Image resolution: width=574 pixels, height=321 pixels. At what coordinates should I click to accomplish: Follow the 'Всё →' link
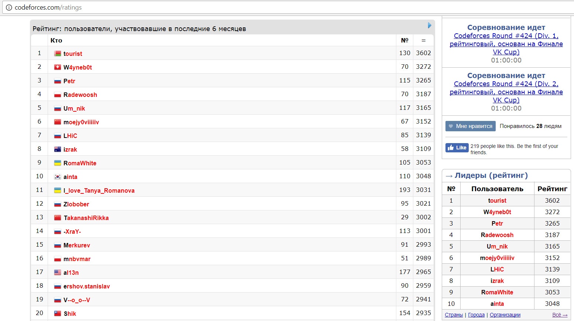[x=560, y=315]
